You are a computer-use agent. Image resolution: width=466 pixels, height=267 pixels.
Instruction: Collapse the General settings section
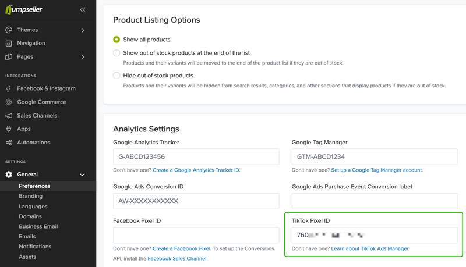click(x=82, y=175)
